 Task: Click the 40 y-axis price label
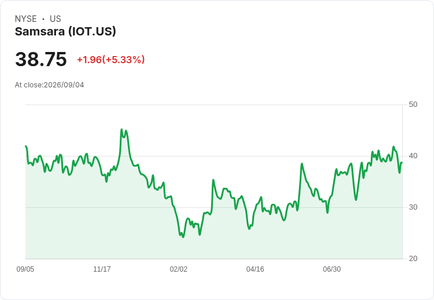point(413,156)
